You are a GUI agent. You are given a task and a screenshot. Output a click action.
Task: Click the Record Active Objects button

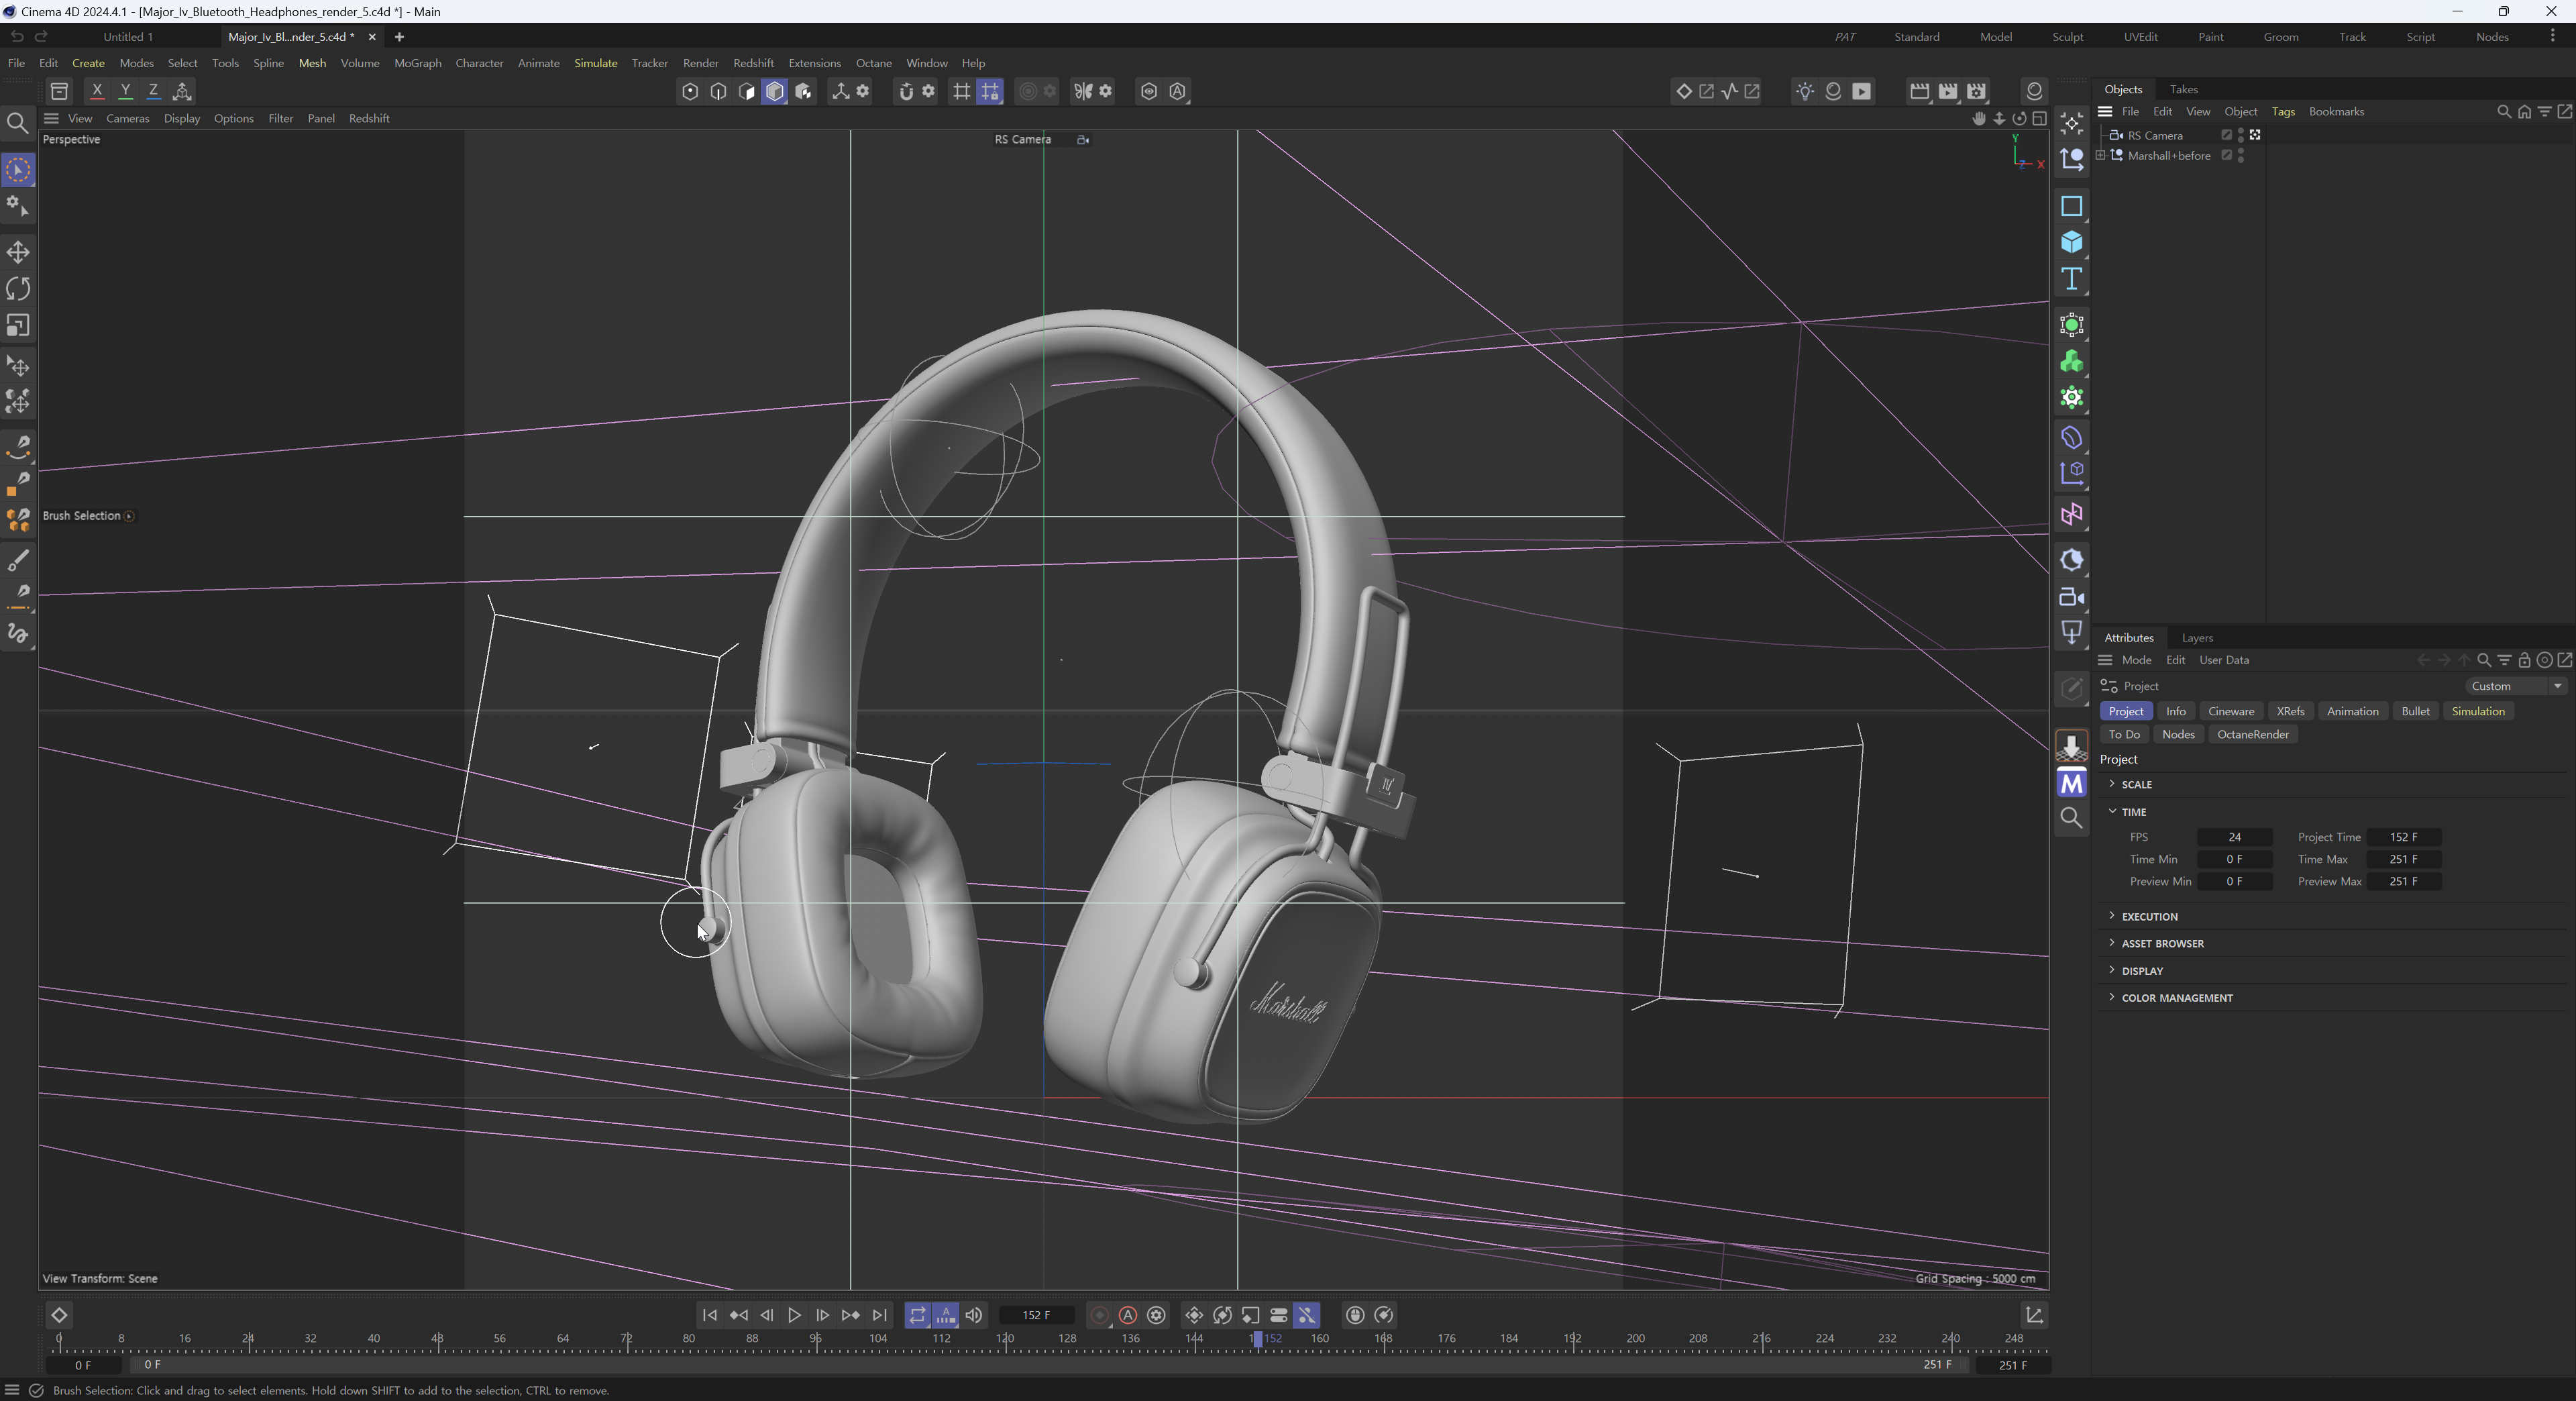tap(1100, 1315)
